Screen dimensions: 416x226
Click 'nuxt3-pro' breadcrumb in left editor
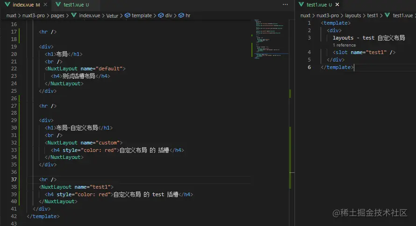coord(34,15)
